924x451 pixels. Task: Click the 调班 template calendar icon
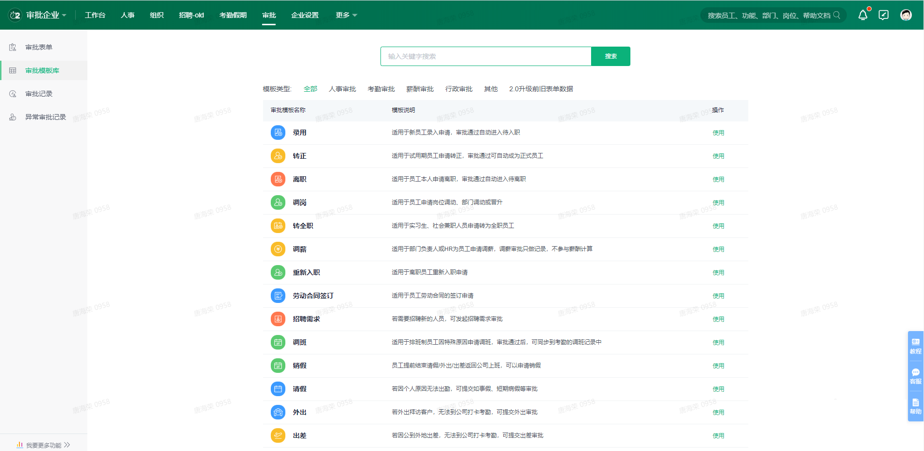(278, 342)
